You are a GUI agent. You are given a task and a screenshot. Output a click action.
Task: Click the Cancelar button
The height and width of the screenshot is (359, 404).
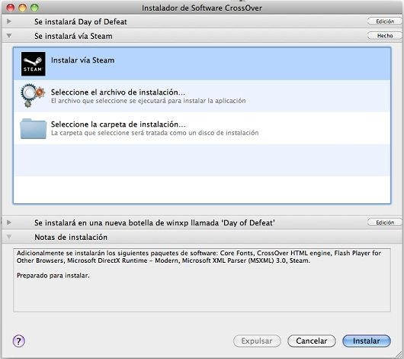(312, 341)
